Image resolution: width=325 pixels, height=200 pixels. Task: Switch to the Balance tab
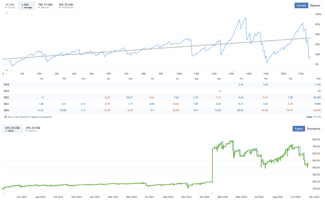(x=315, y=5)
